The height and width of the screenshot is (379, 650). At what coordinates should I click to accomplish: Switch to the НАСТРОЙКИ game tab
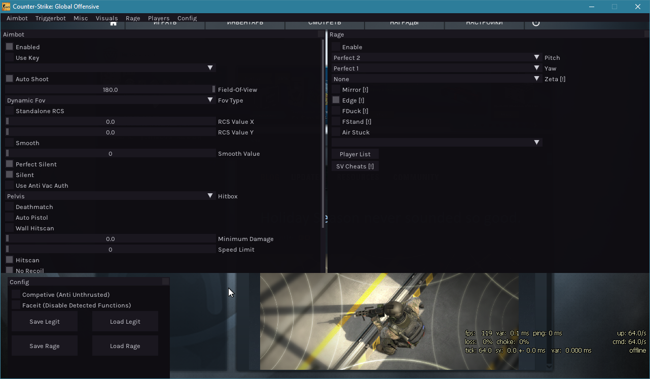[484, 24]
